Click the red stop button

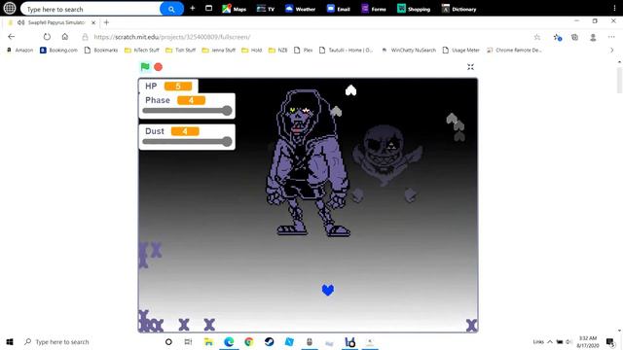click(x=158, y=67)
